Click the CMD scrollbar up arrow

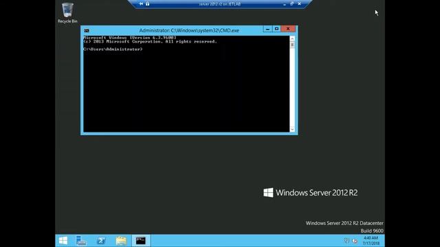click(292, 38)
